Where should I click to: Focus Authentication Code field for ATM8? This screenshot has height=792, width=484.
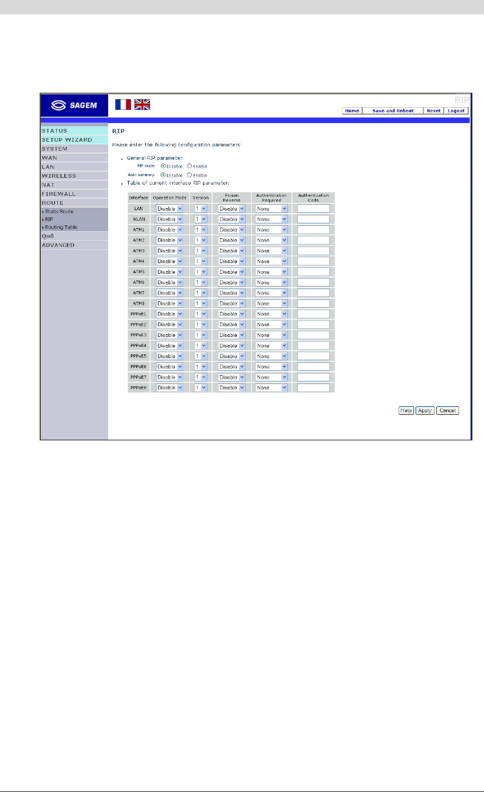click(x=313, y=303)
